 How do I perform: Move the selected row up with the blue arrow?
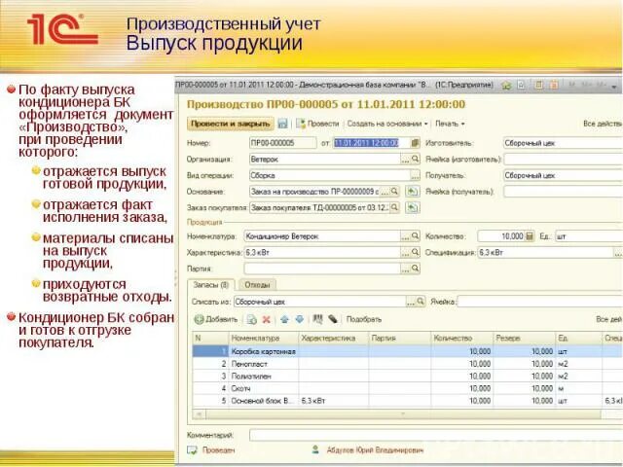(x=284, y=319)
